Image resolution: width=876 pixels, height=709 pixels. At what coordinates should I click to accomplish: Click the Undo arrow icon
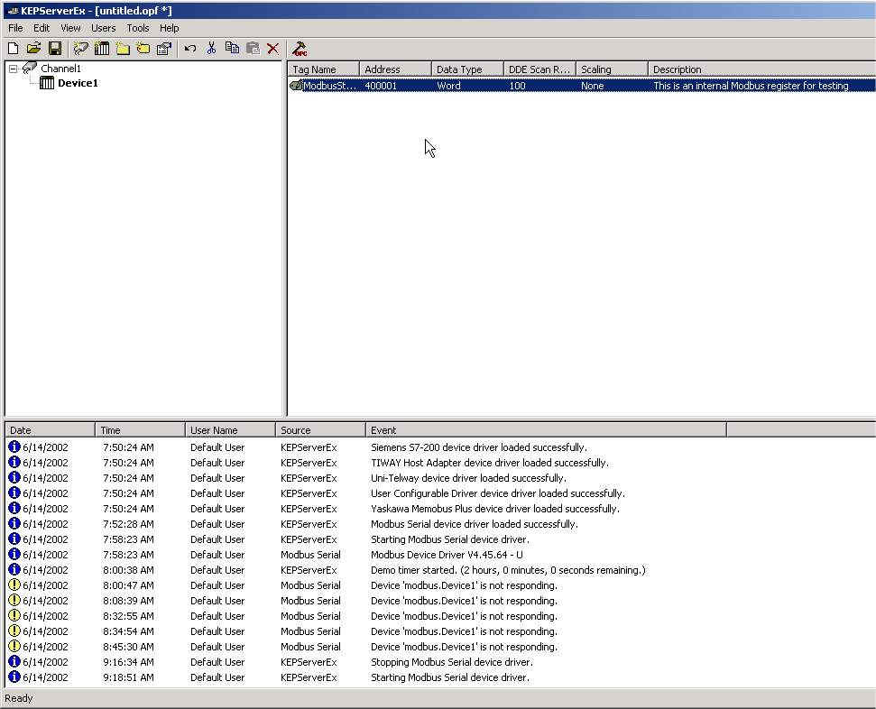pyautogui.click(x=189, y=49)
